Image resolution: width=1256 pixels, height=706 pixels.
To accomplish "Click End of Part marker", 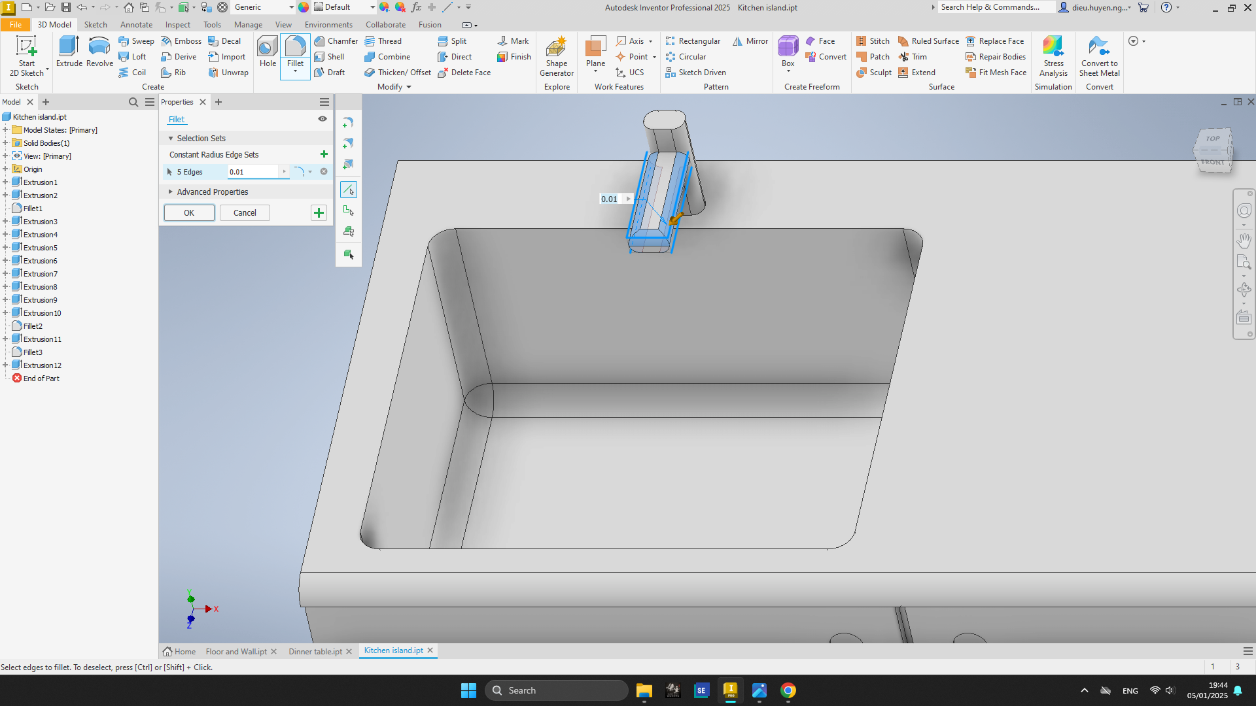I will (41, 378).
